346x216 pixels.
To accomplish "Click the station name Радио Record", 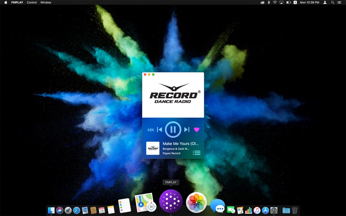I will [x=171, y=153].
